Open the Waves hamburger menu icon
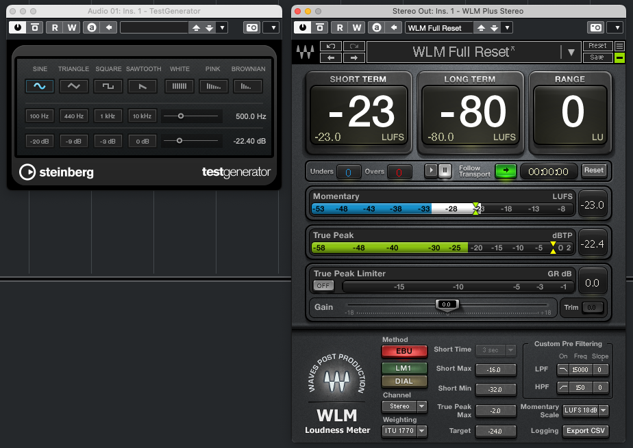This screenshot has width=633, height=448. 619,46
